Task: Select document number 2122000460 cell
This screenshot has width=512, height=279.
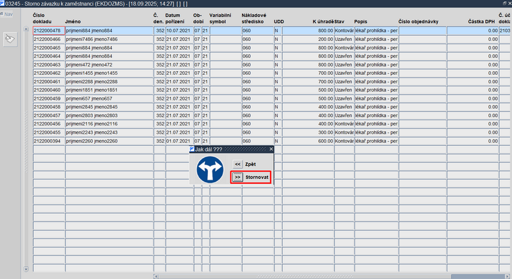Action: (x=49, y=90)
